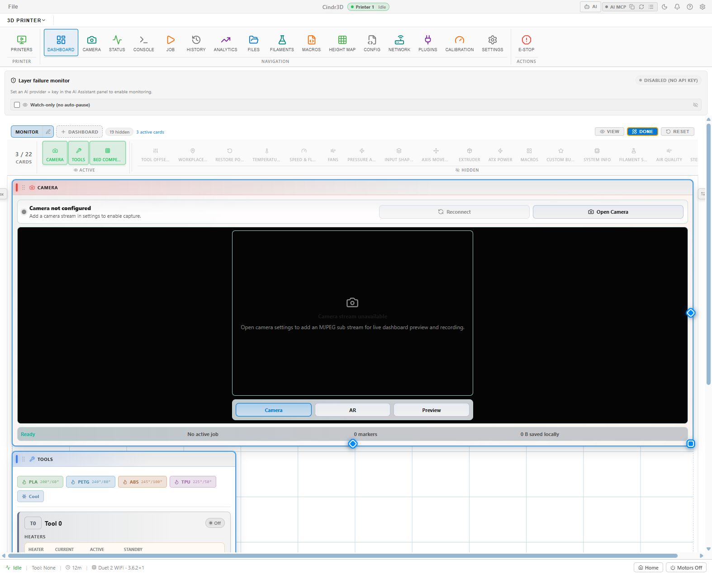Open the Console page
712x575 pixels.
pyautogui.click(x=143, y=43)
